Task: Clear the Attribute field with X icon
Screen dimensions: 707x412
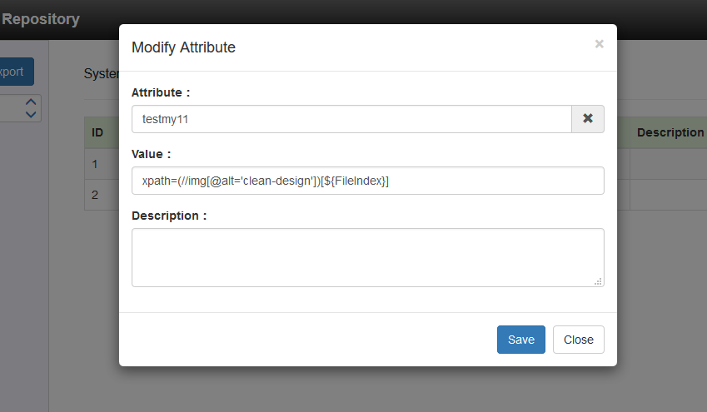Action: (x=588, y=119)
